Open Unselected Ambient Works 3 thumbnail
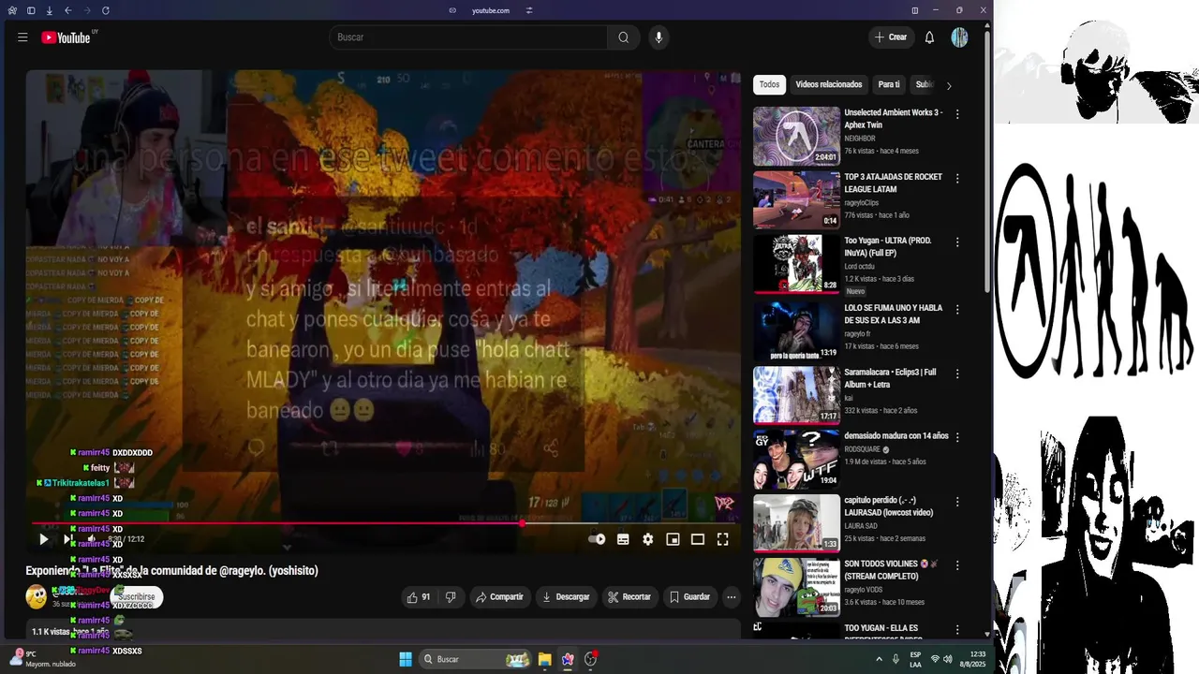Screen dimensions: 1199x674 (796, 136)
